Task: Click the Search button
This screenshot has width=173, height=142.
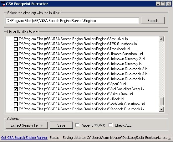Action: click(x=153, y=21)
